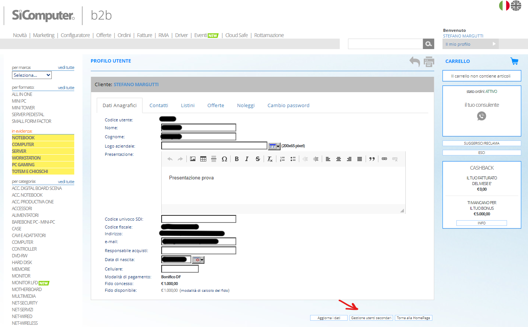Open the shopping cart icon
This screenshot has height=327, width=528.
(x=514, y=61)
